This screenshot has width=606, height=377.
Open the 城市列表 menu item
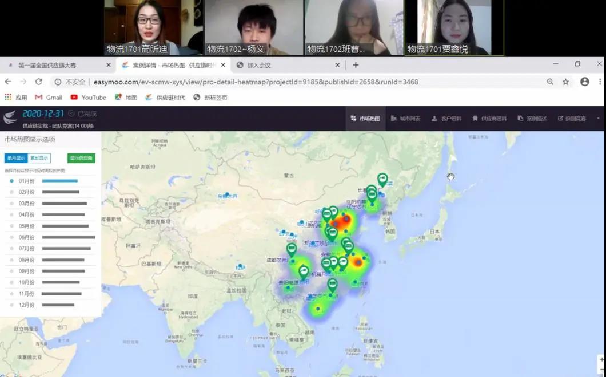click(406, 119)
